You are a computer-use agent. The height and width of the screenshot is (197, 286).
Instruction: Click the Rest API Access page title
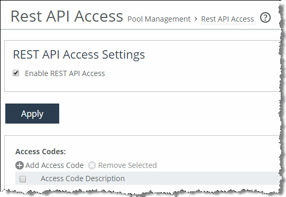click(x=67, y=16)
